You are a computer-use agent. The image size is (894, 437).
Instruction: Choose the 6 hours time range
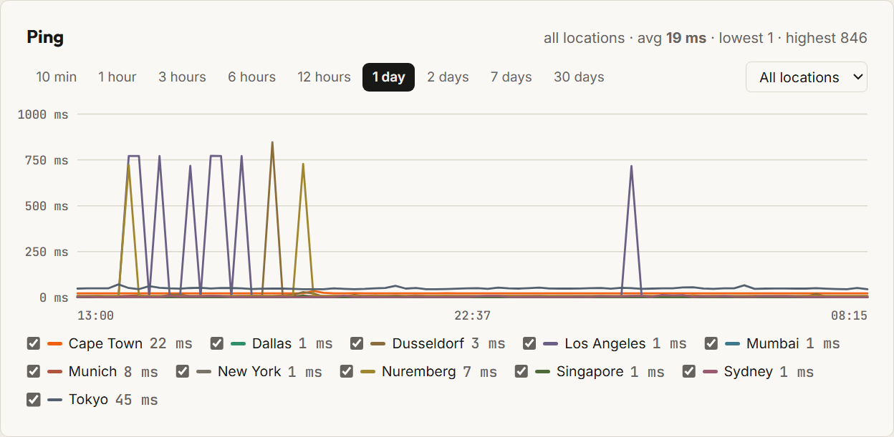pos(251,77)
